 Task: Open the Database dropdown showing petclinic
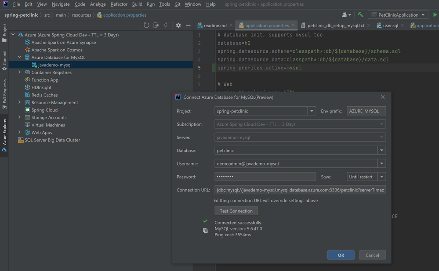coord(381,151)
